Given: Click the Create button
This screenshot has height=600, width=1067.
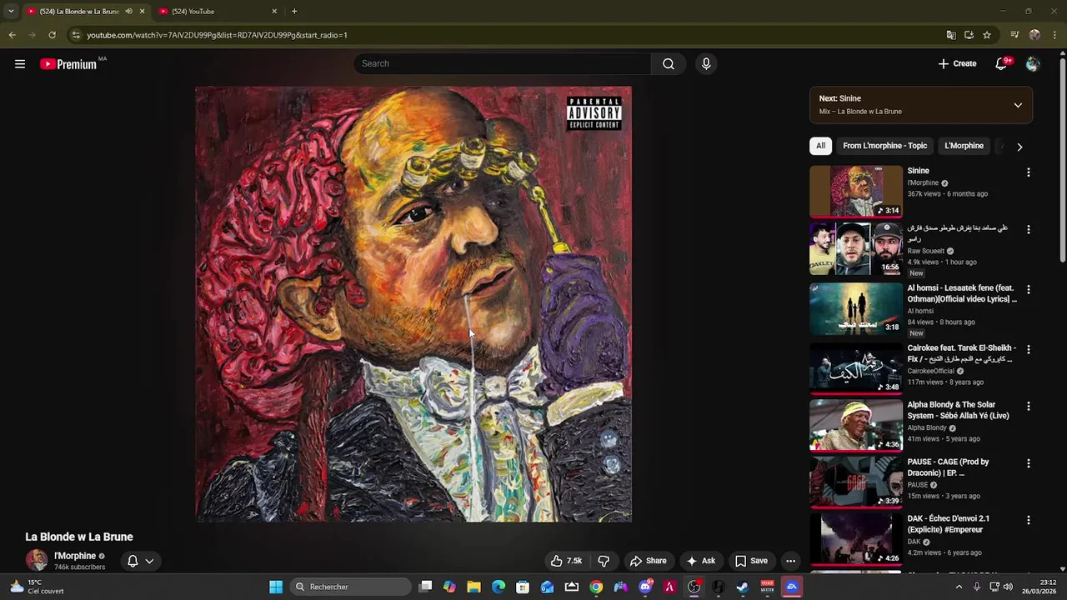Looking at the screenshot, I should click(x=957, y=64).
